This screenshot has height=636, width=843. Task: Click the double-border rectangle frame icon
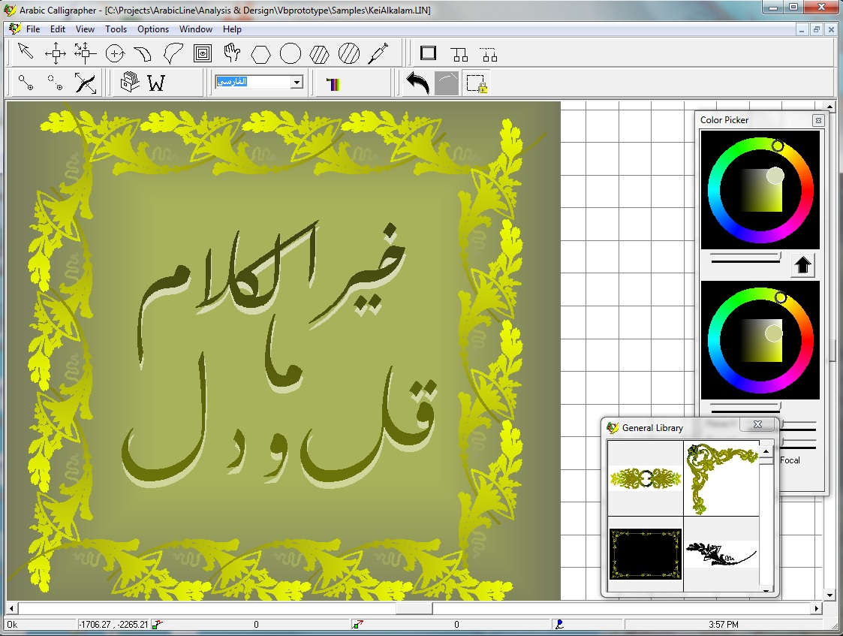point(428,53)
